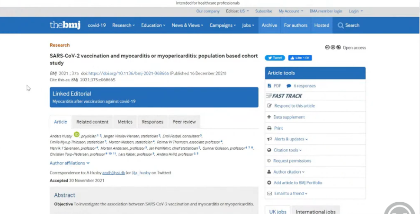420x214 pixels.
Task: Click the Accepted 30 November 2021 text
Action: [77, 180]
